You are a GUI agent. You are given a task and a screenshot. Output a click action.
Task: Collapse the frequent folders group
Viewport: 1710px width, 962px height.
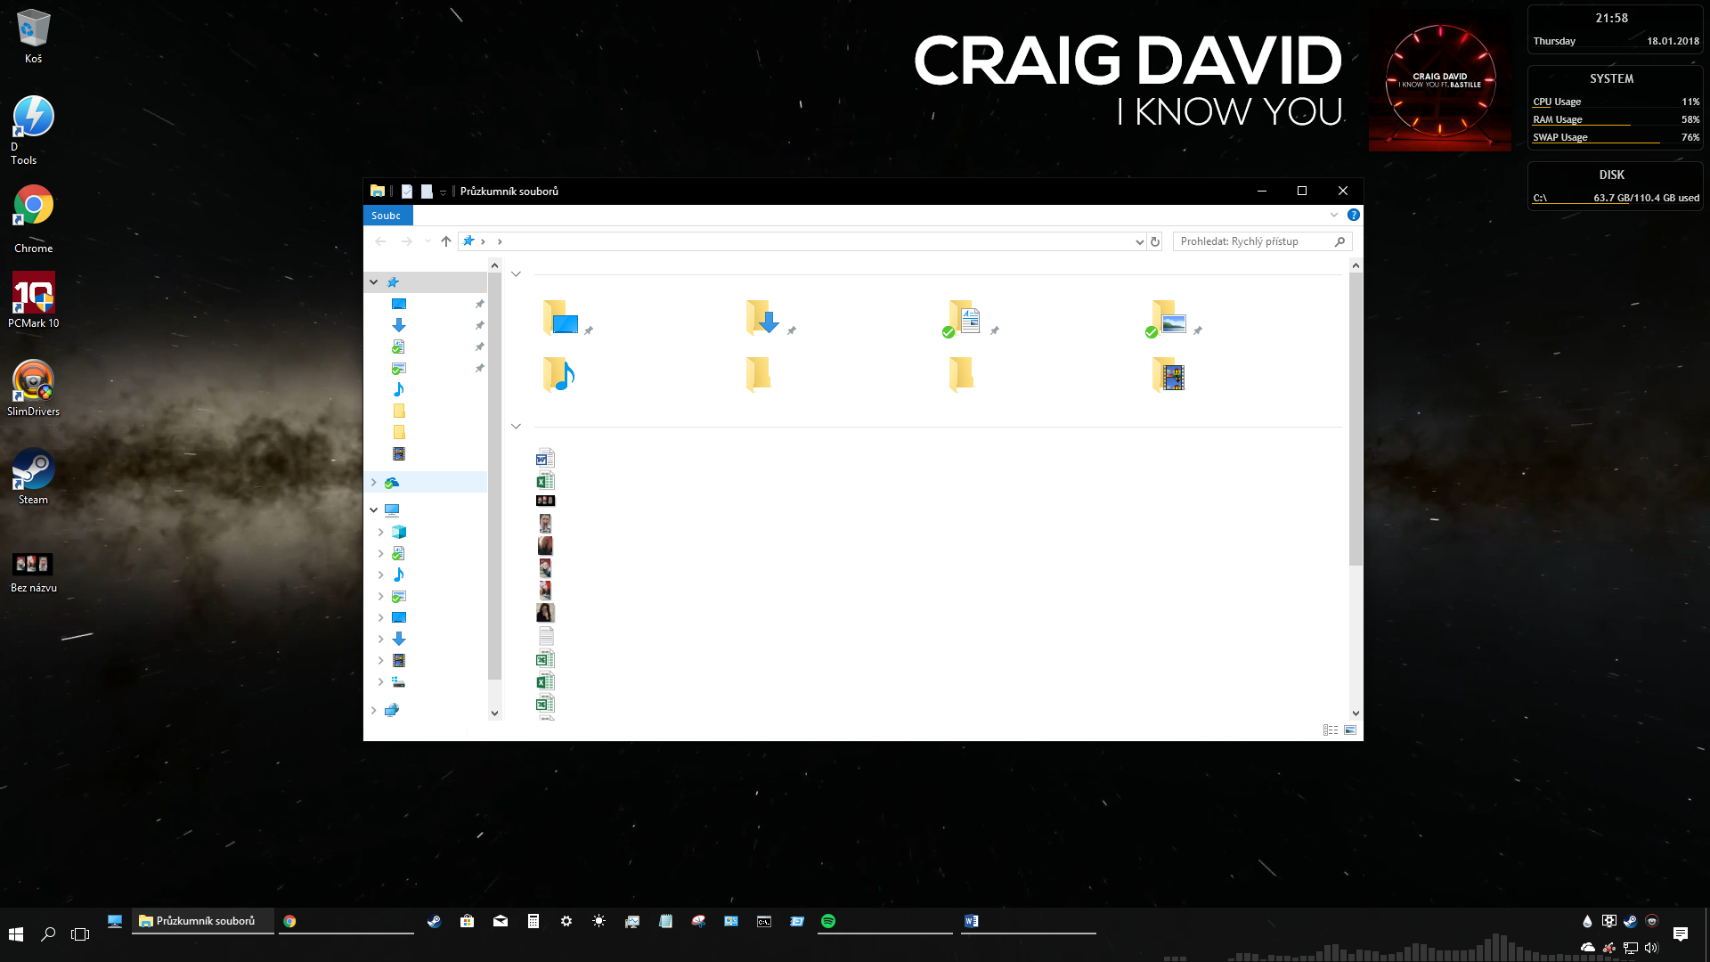click(516, 274)
